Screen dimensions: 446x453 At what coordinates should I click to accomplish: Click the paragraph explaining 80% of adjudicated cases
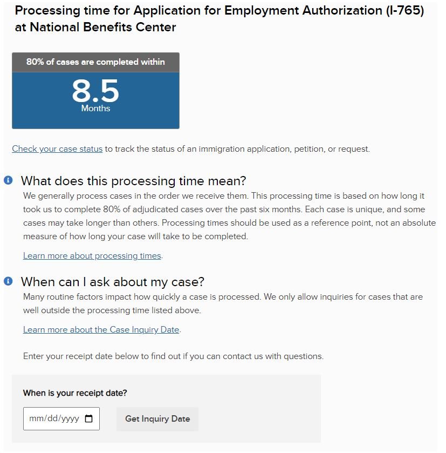tap(229, 216)
